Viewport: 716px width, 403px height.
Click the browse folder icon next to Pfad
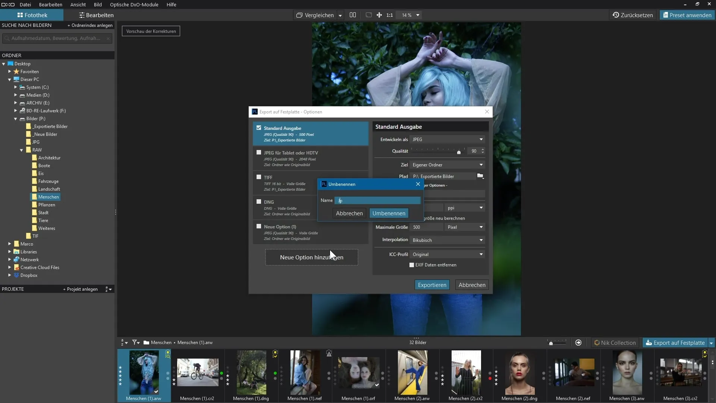[x=480, y=176]
